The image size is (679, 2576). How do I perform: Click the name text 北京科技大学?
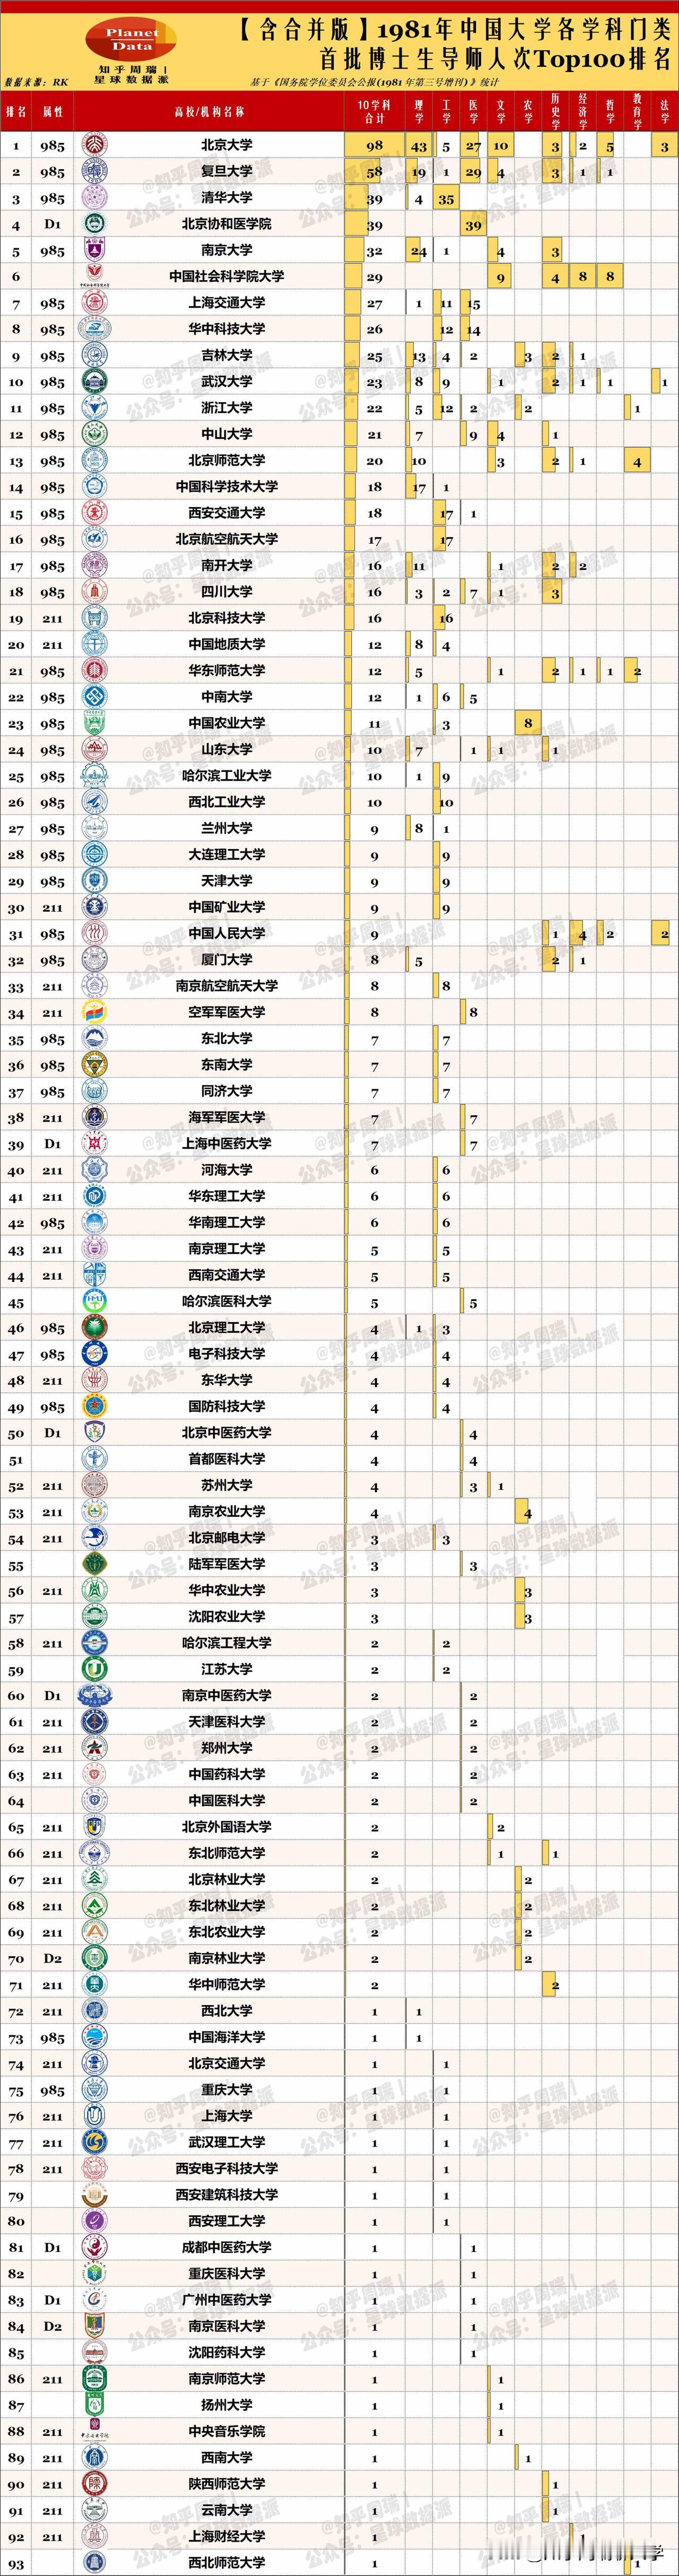pyautogui.click(x=227, y=618)
